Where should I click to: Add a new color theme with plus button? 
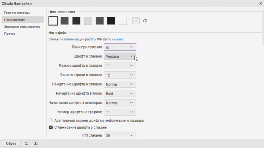pos(136,21)
